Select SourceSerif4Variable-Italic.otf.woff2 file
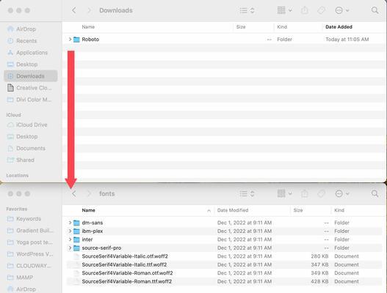Viewport: 387px width, 293px height. coord(224,256)
